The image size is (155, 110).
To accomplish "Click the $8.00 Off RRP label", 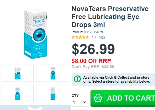I will (x=91, y=61).
